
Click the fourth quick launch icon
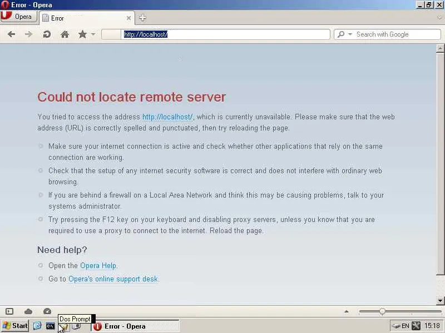(x=76, y=327)
